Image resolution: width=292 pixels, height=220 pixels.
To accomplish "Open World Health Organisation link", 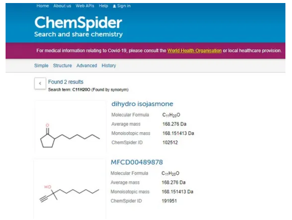I will point(194,50).
